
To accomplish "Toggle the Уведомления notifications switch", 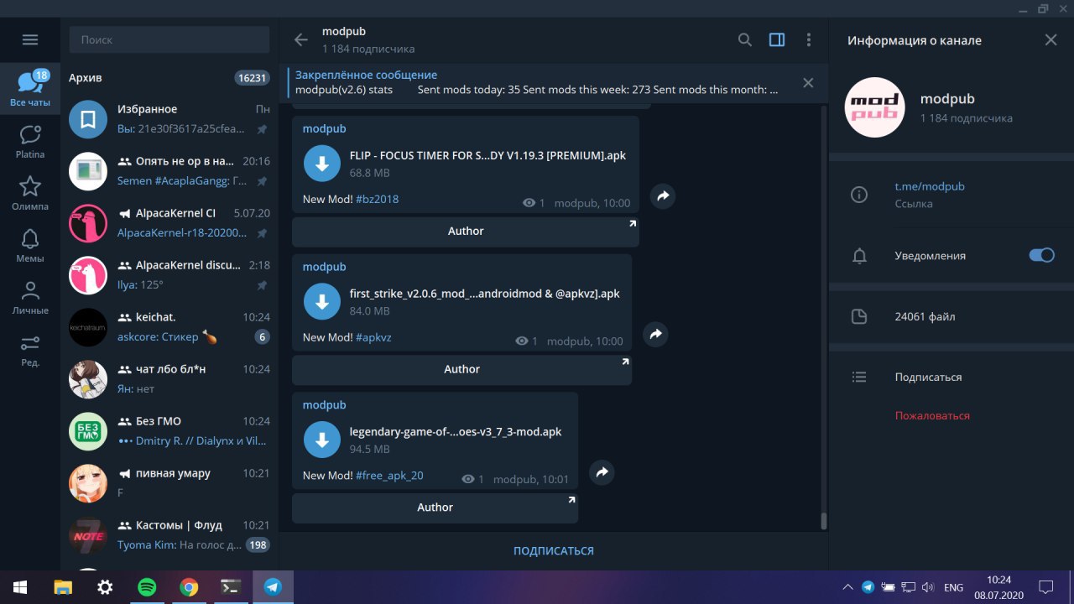I will (x=1041, y=255).
